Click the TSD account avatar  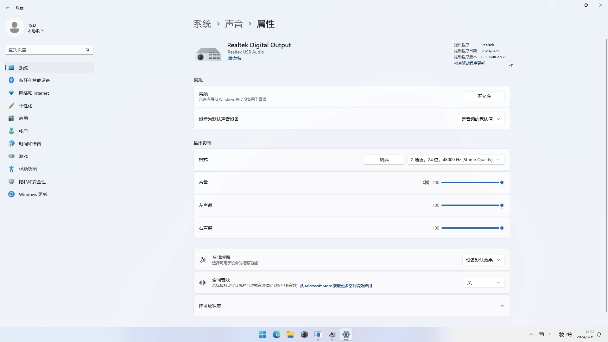(x=15, y=28)
